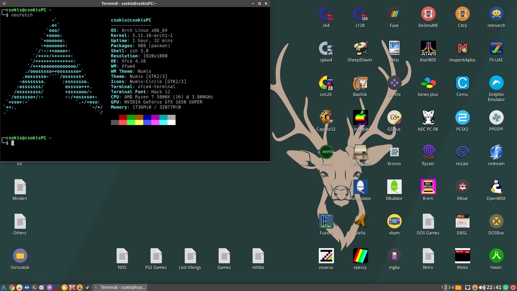
Task: Launch Meka from the desktop
Action: pyautogui.click(x=462, y=256)
